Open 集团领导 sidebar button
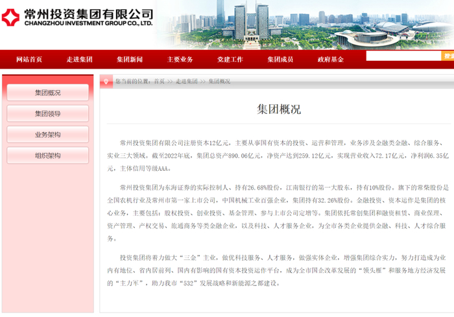This screenshot has width=454, height=317. coord(48,114)
